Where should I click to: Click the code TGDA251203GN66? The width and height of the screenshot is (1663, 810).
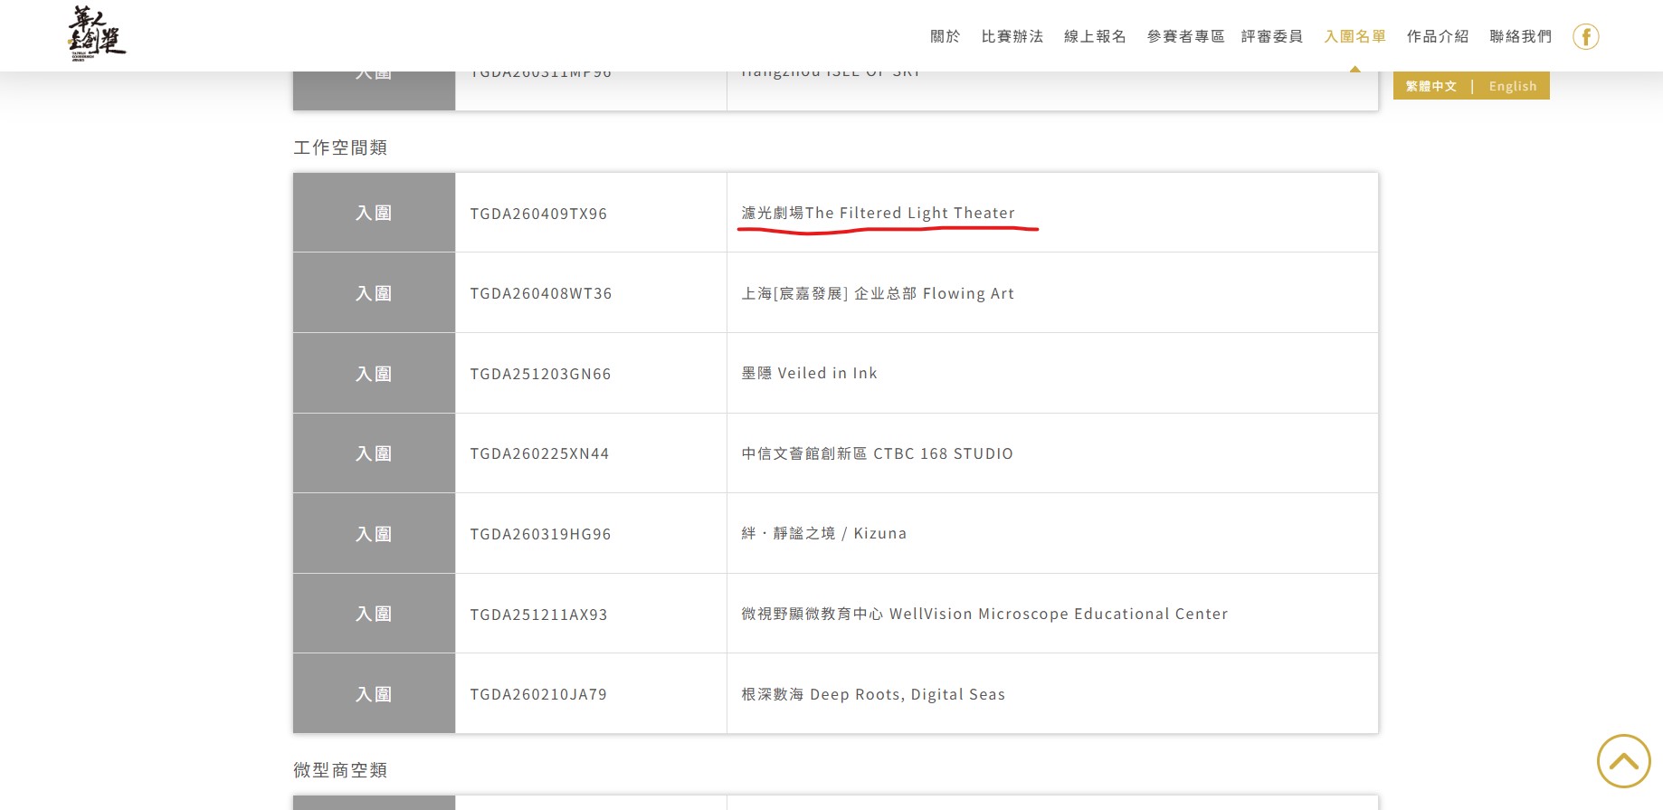tap(541, 374)
